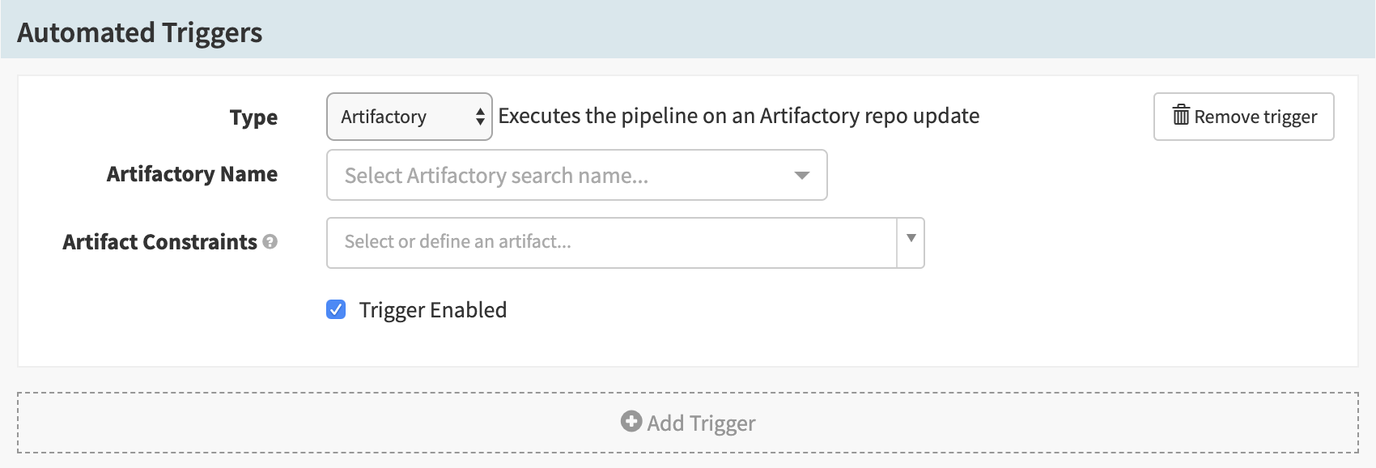The width and height of the screenshot is (1376, 468).
Task: Click the help icon beside Artifact Constraints
Action: [x=270, y=241]
